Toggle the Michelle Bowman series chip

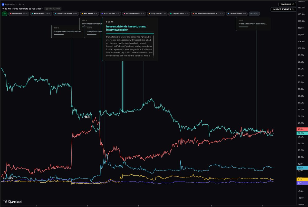tap(134, 13)
